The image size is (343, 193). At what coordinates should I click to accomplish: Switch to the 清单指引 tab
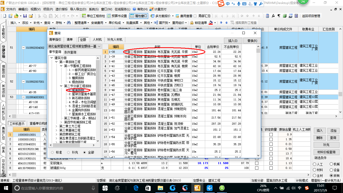55,39
